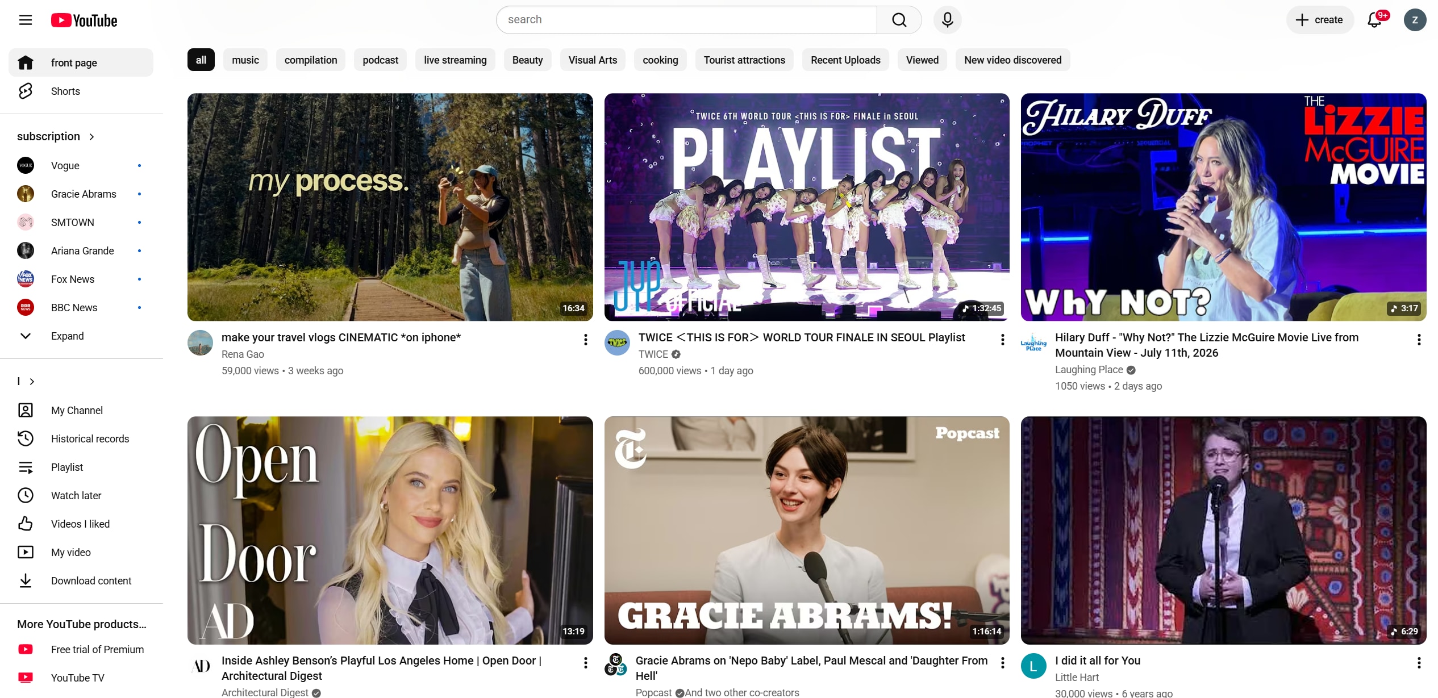The image size is (1438, 698).
Task: Play the Open Door AD thumbnail
Action: tap(390, 530)
